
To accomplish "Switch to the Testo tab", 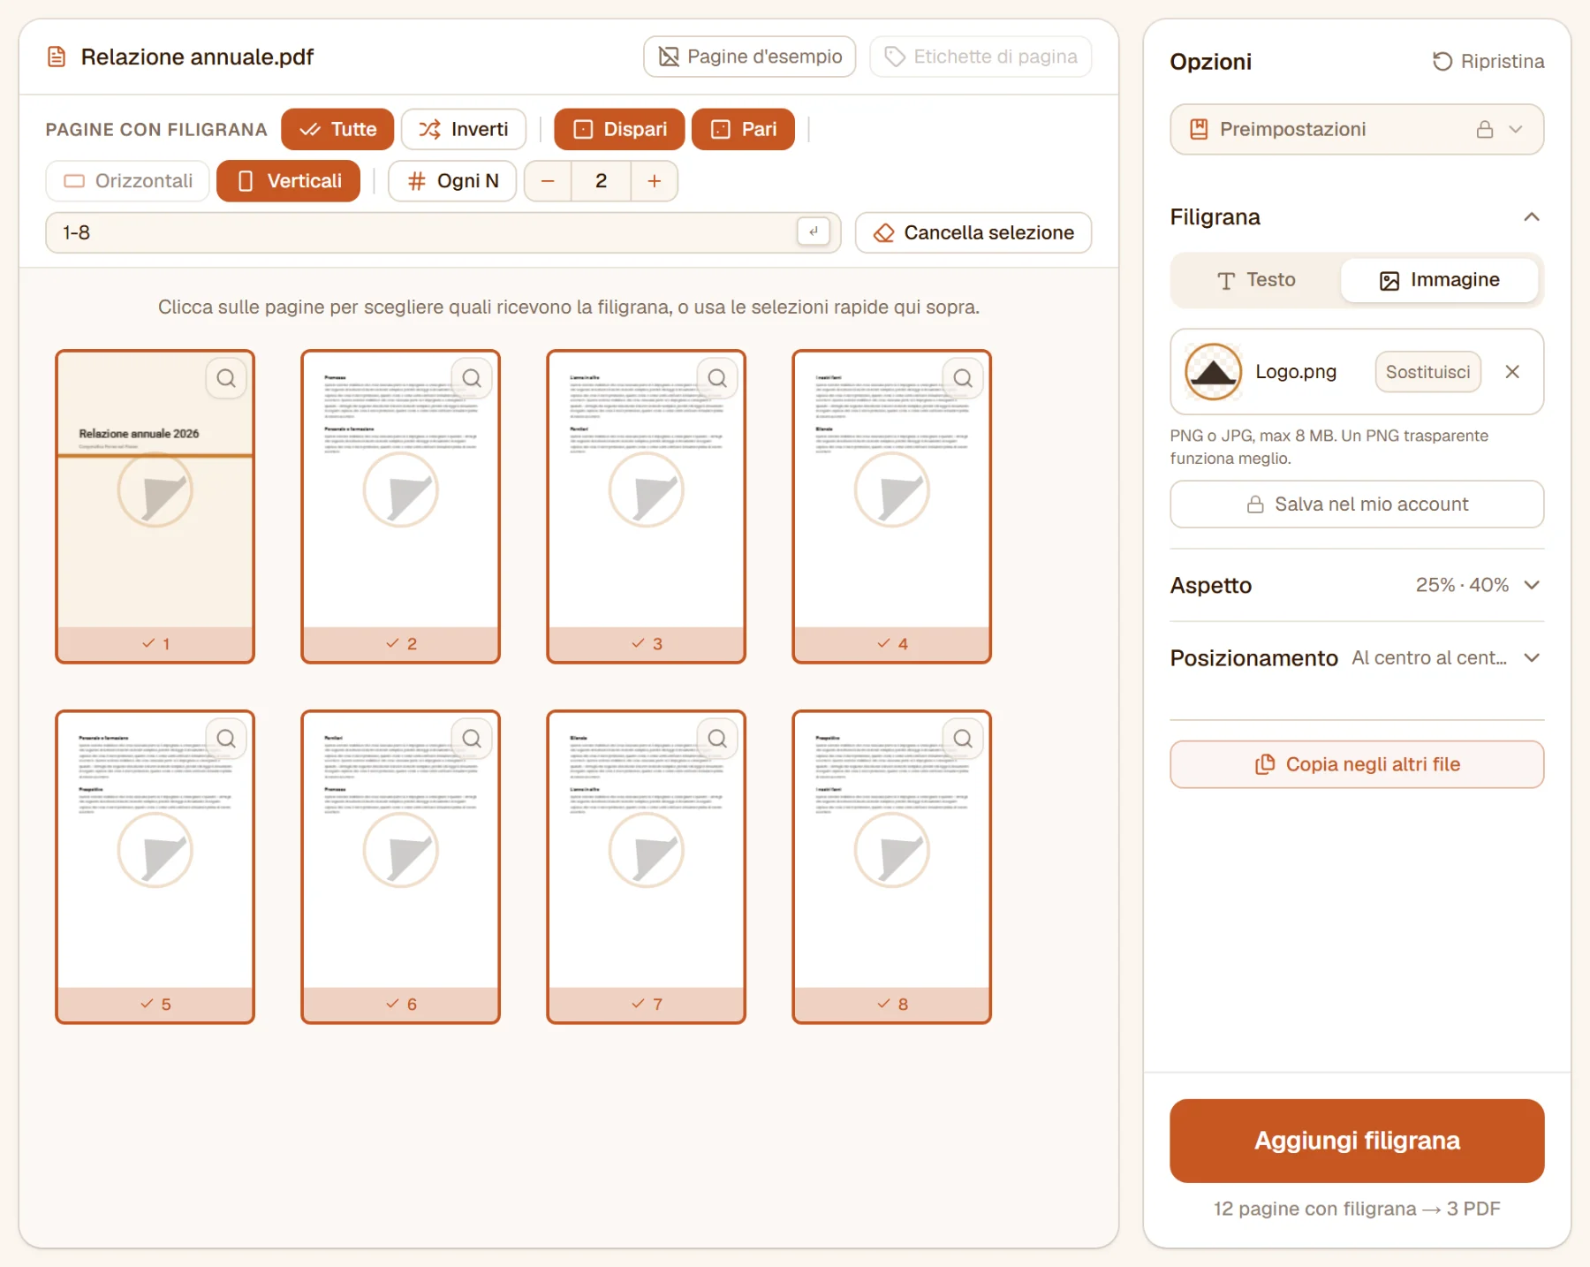I will 1256,280.
